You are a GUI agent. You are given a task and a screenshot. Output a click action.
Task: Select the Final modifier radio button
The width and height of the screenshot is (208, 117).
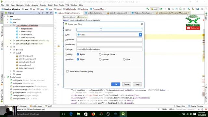pos(124,59)
